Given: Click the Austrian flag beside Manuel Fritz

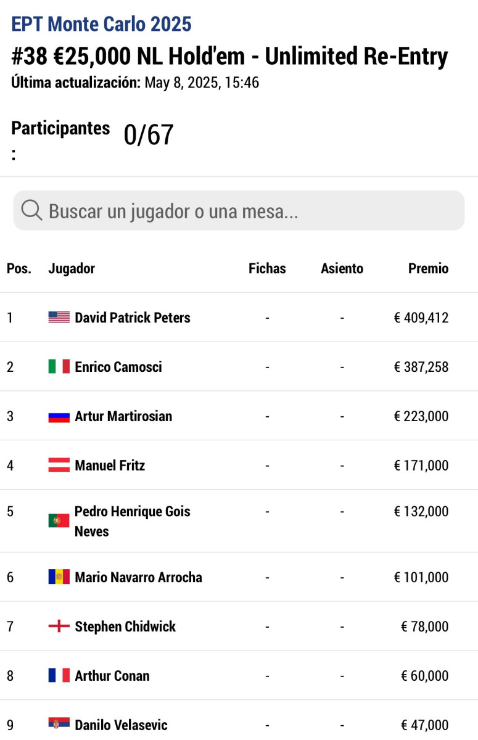Looking at the screenshot, I should click(59, 466).
